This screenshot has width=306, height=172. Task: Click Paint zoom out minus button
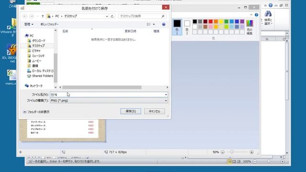coord(222,152)
